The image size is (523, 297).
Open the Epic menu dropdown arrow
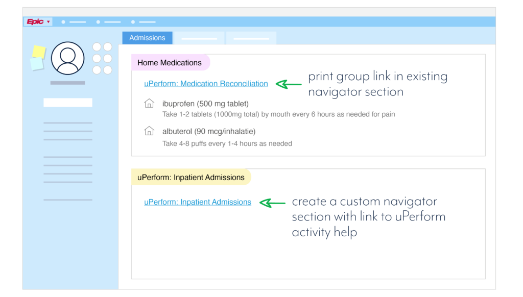49,22
